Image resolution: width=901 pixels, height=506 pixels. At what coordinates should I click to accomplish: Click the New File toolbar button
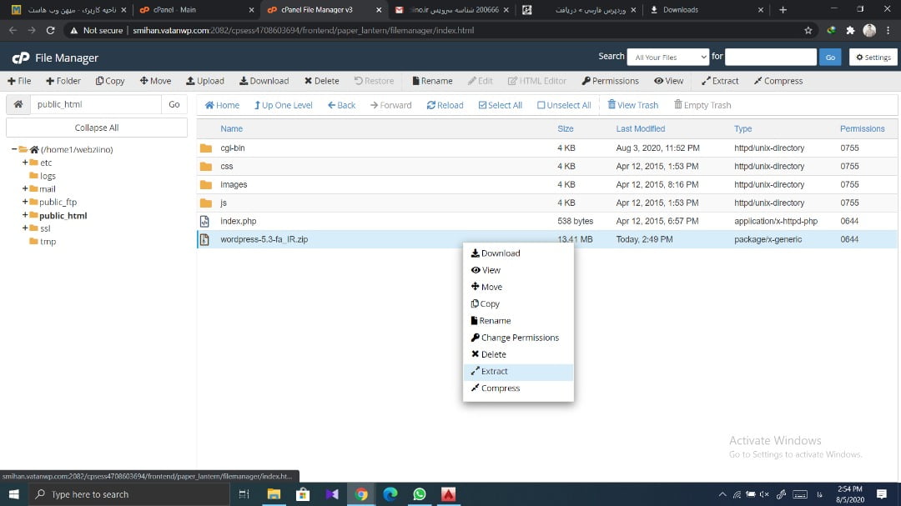point(19,81)
